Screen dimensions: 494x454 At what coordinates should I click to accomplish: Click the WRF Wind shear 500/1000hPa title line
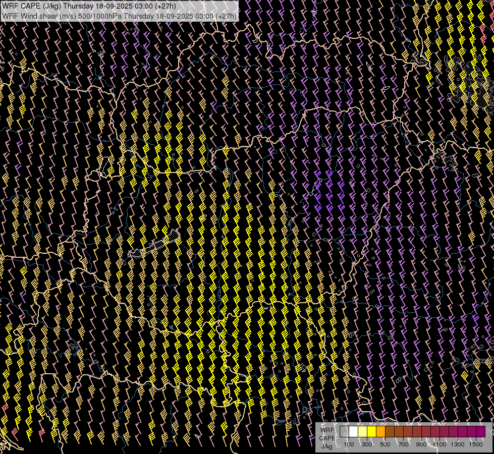(119, 16)
